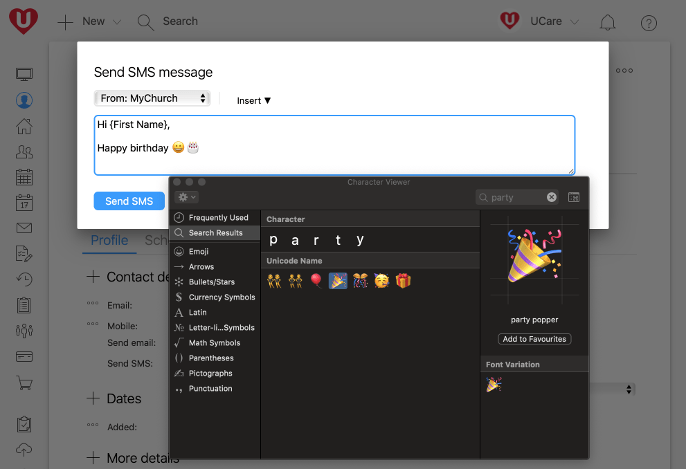Open the date 17 calendar icon in sidebar
Screen dimensions: 686x469
click(24, 203)
